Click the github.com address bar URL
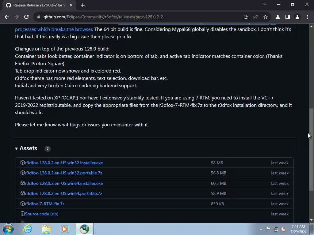The image size is (314, 235). [x=103, y=17]
